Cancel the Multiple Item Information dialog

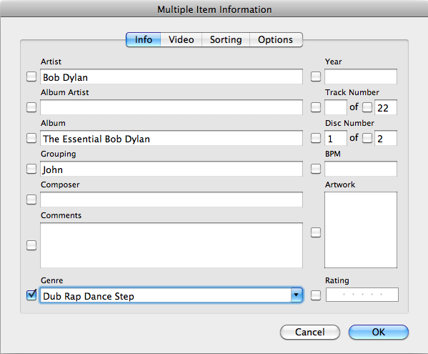(310, 332)
